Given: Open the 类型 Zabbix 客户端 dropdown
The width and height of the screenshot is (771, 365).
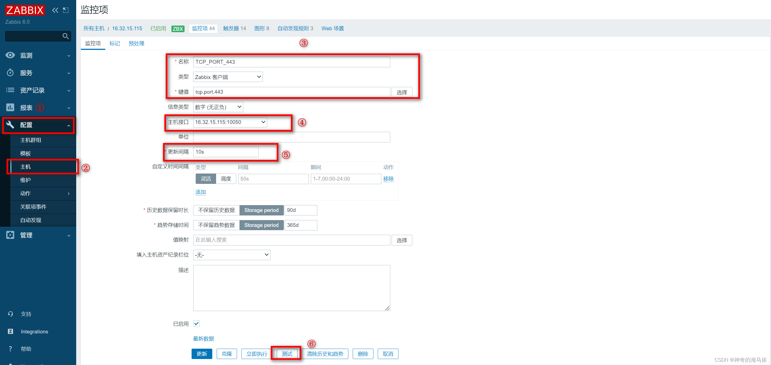Looking at the screenshot, I should [228, 77].
